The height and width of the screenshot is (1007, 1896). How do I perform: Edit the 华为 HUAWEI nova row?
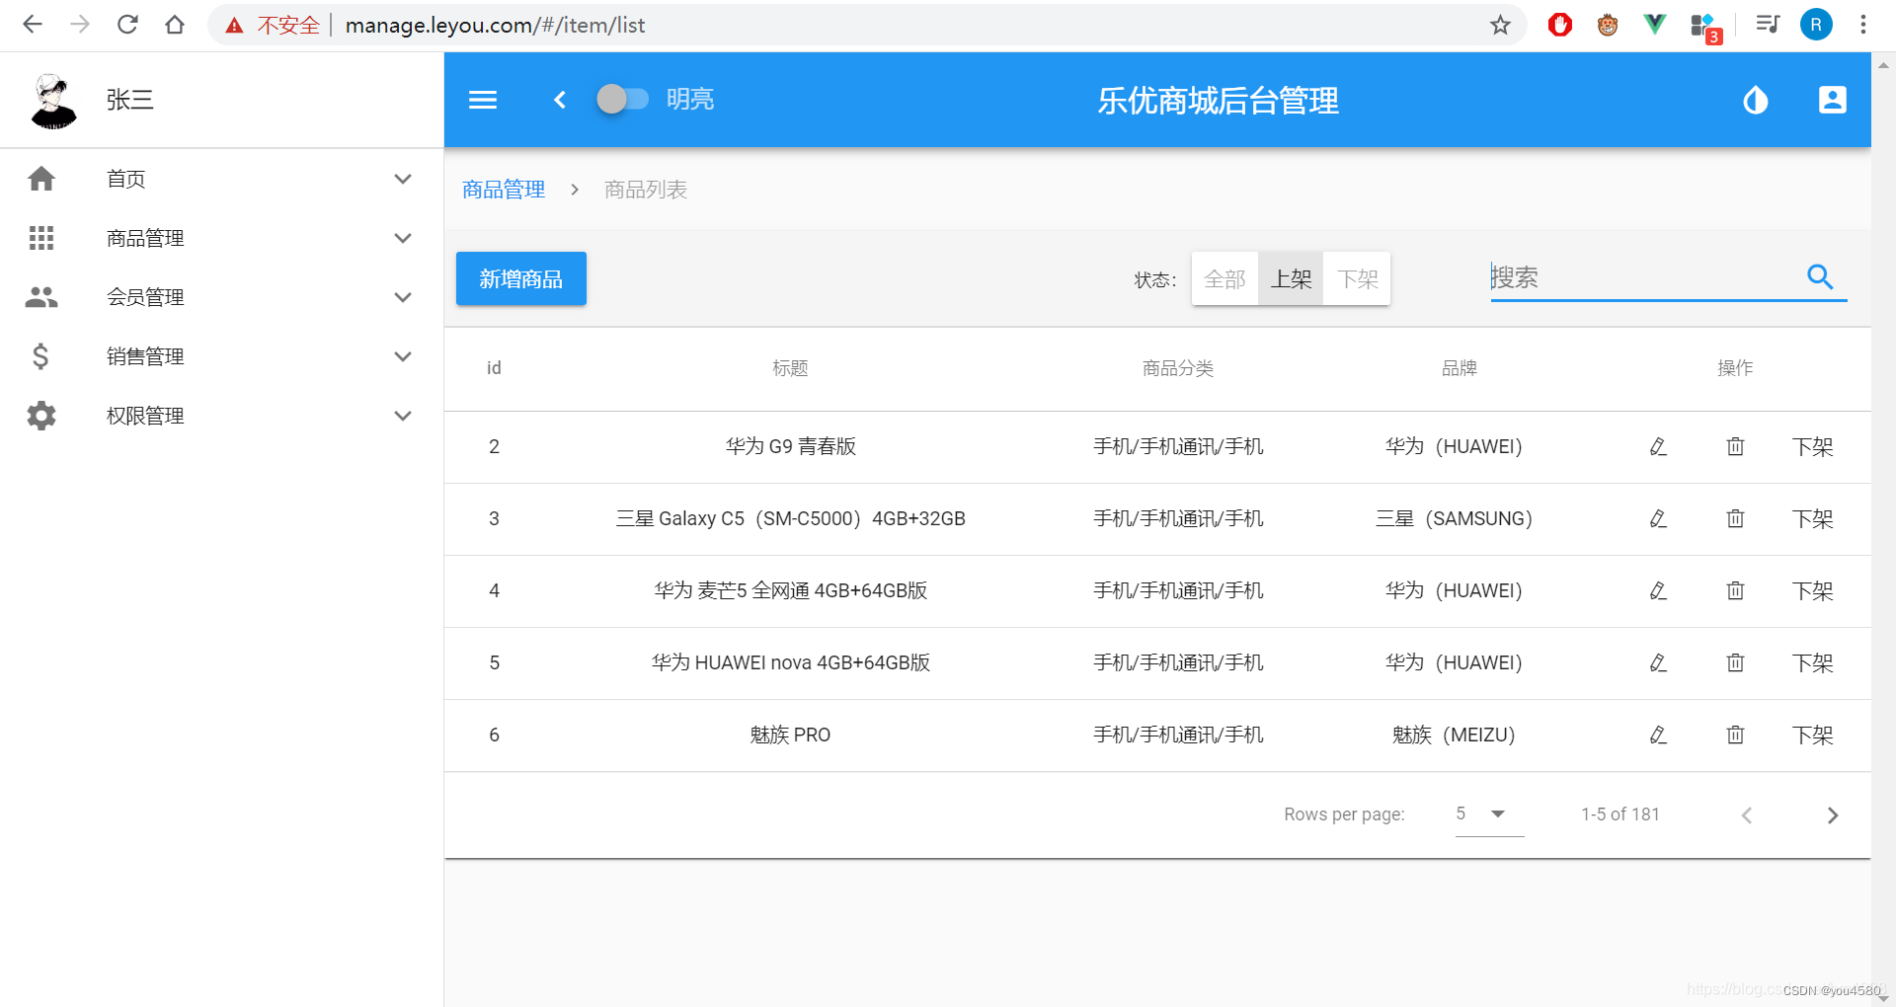[x=1658, y=663]
